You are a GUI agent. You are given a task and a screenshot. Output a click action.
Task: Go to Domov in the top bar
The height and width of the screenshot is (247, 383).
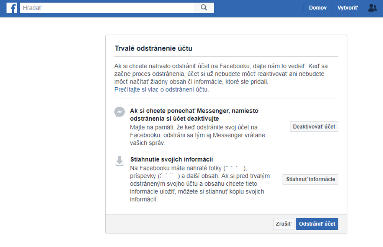point(318,8)
